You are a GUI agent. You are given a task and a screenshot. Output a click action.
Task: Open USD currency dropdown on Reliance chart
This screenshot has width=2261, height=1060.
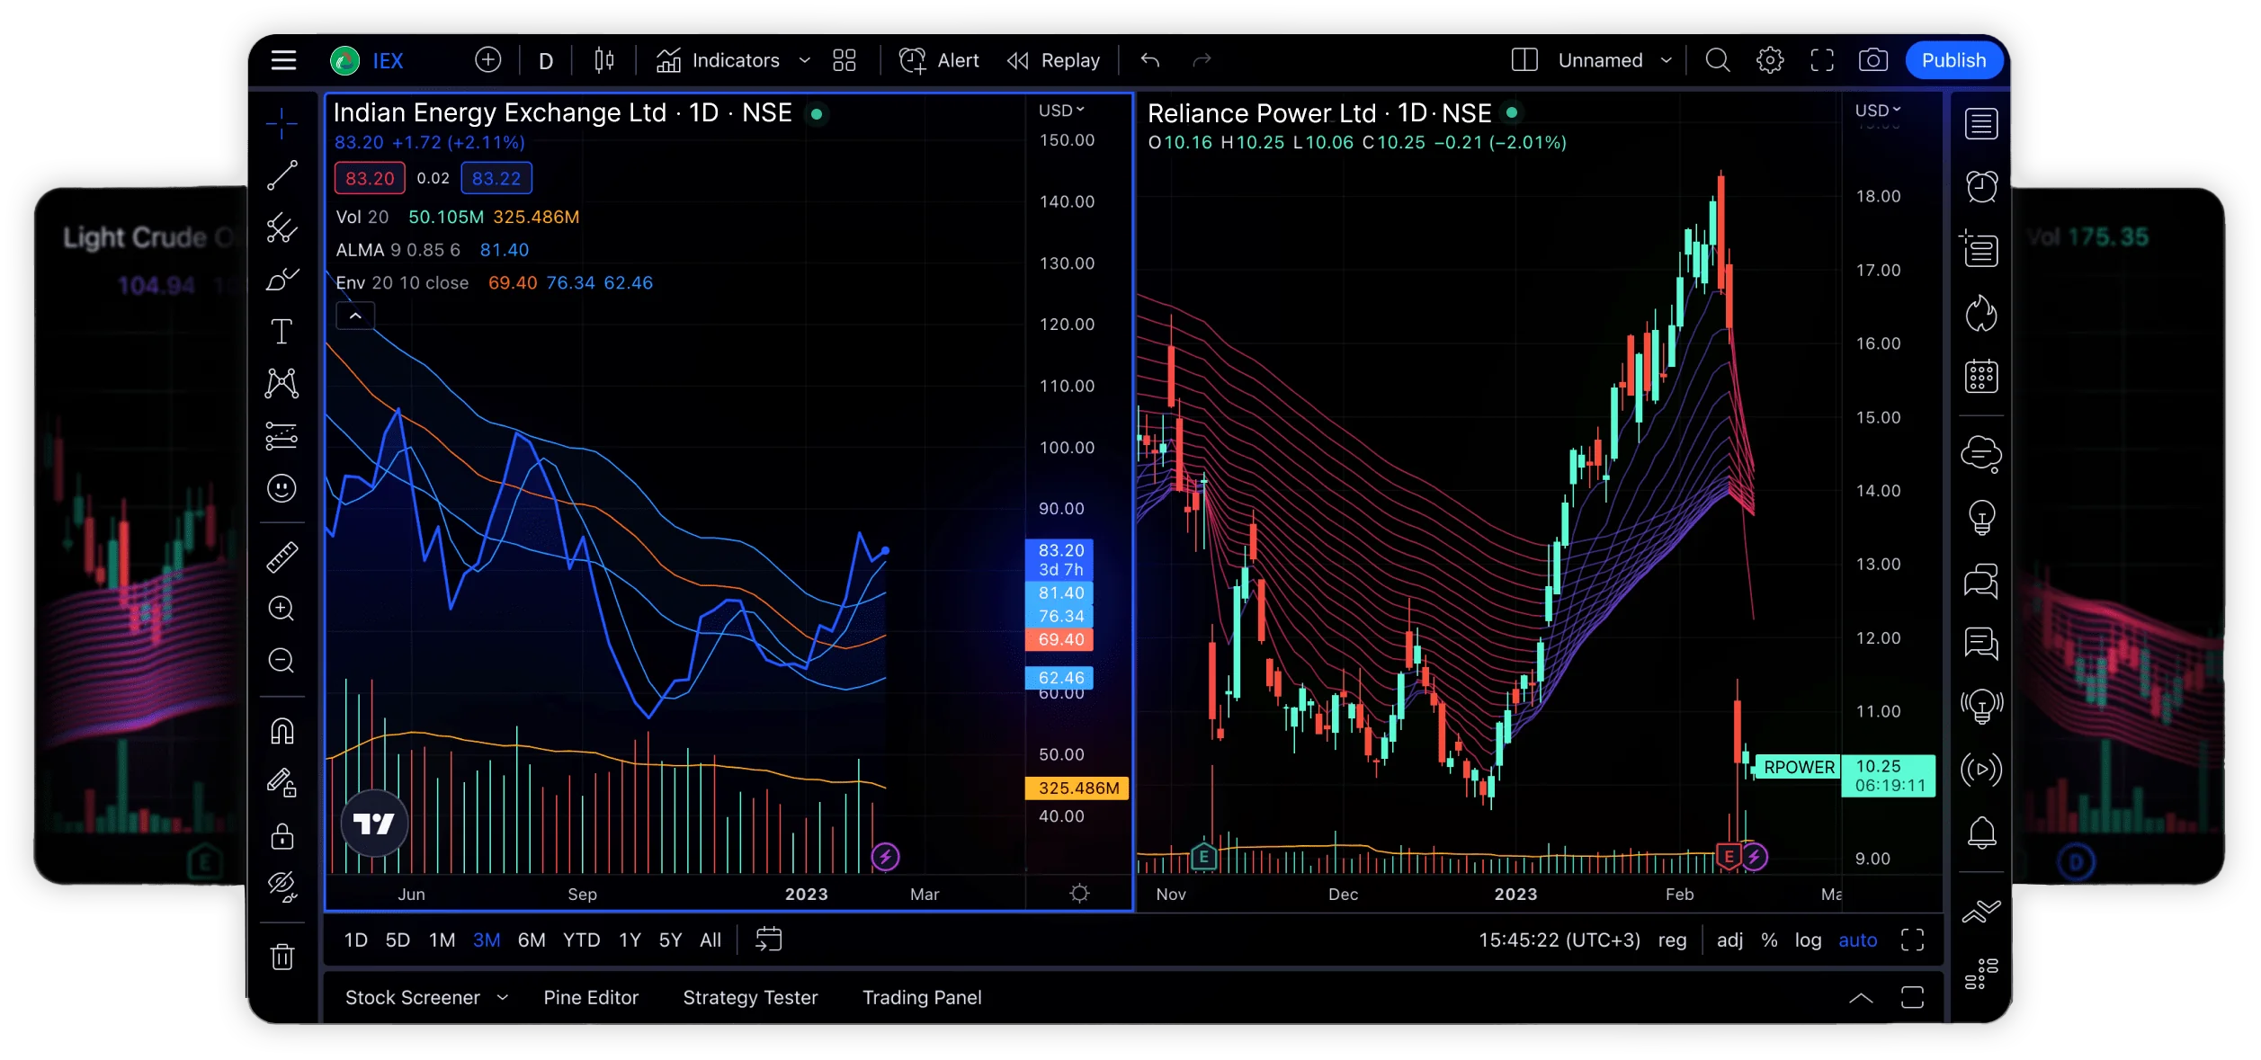coord(1878,111)
